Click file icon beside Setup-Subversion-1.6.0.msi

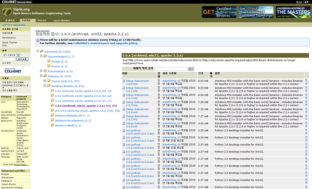(124, 81)
